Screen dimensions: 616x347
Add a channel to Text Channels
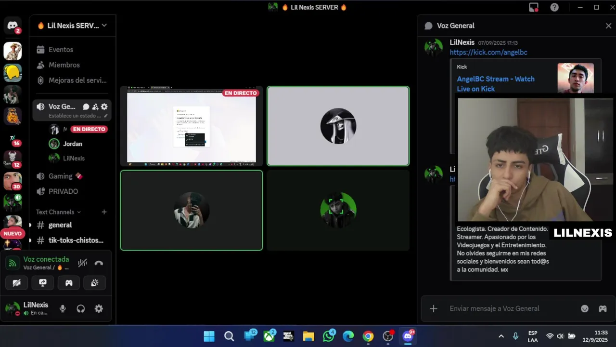[104, 212]
